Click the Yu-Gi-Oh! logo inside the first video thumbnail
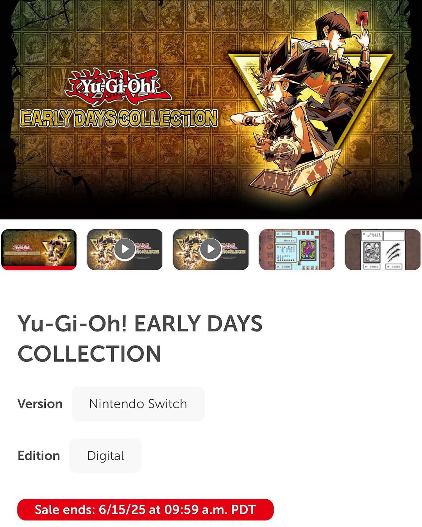The width and height of the screenshot is (422, 527). pyautogui.click(x=143, y=246)
